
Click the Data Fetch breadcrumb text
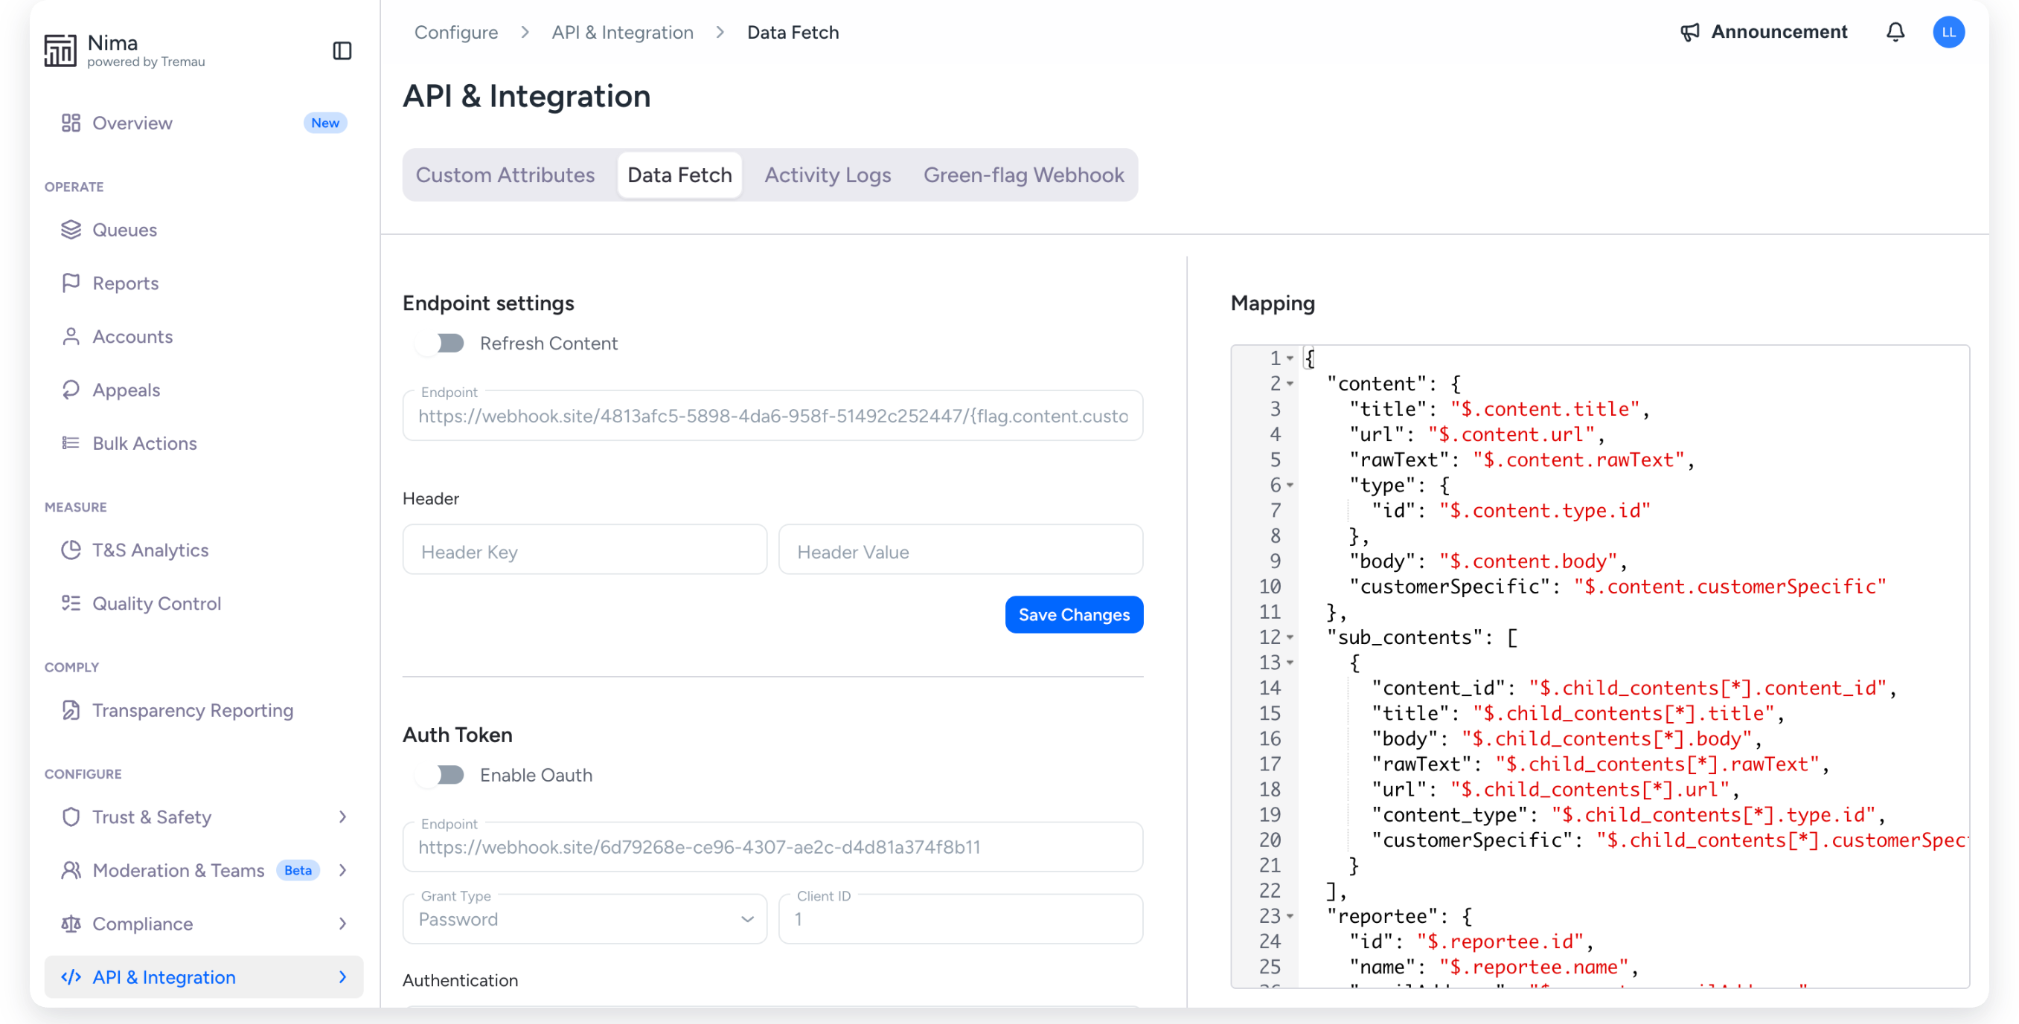(x=793, y=32)
